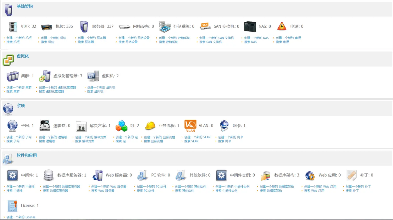This screenshot has width=393, height=220.
Task: Click the 补丁 bandage icon
Action: pos(352,175)
